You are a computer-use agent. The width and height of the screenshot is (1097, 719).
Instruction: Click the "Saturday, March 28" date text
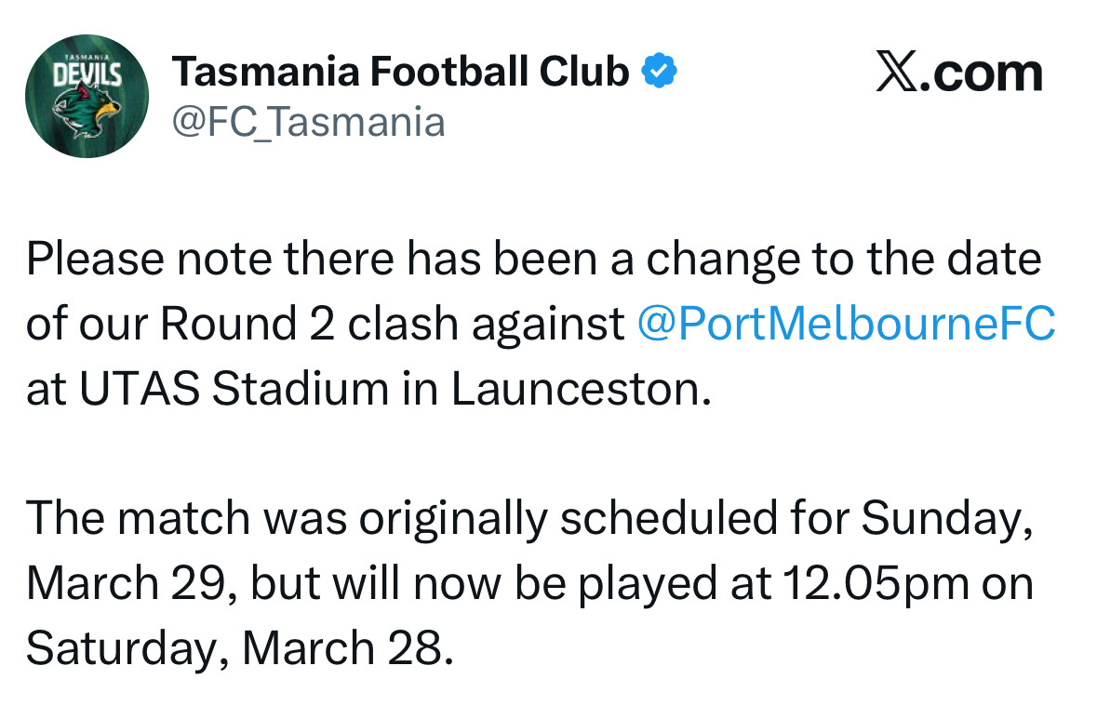pos(239,648)
